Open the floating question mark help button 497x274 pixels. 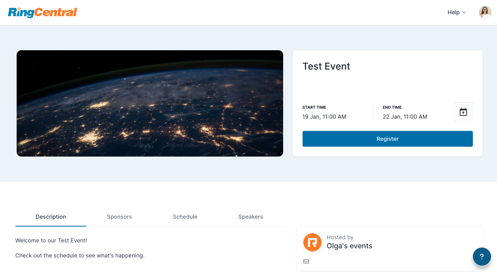pos(482,256)
